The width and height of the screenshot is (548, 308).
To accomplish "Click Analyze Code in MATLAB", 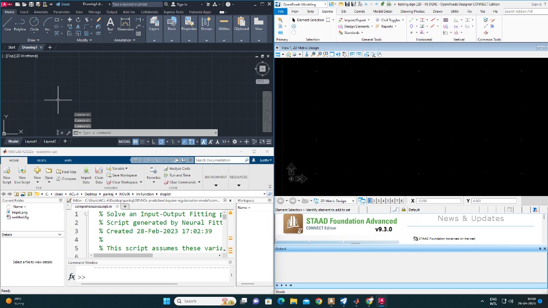I will [x=177, y=169].
